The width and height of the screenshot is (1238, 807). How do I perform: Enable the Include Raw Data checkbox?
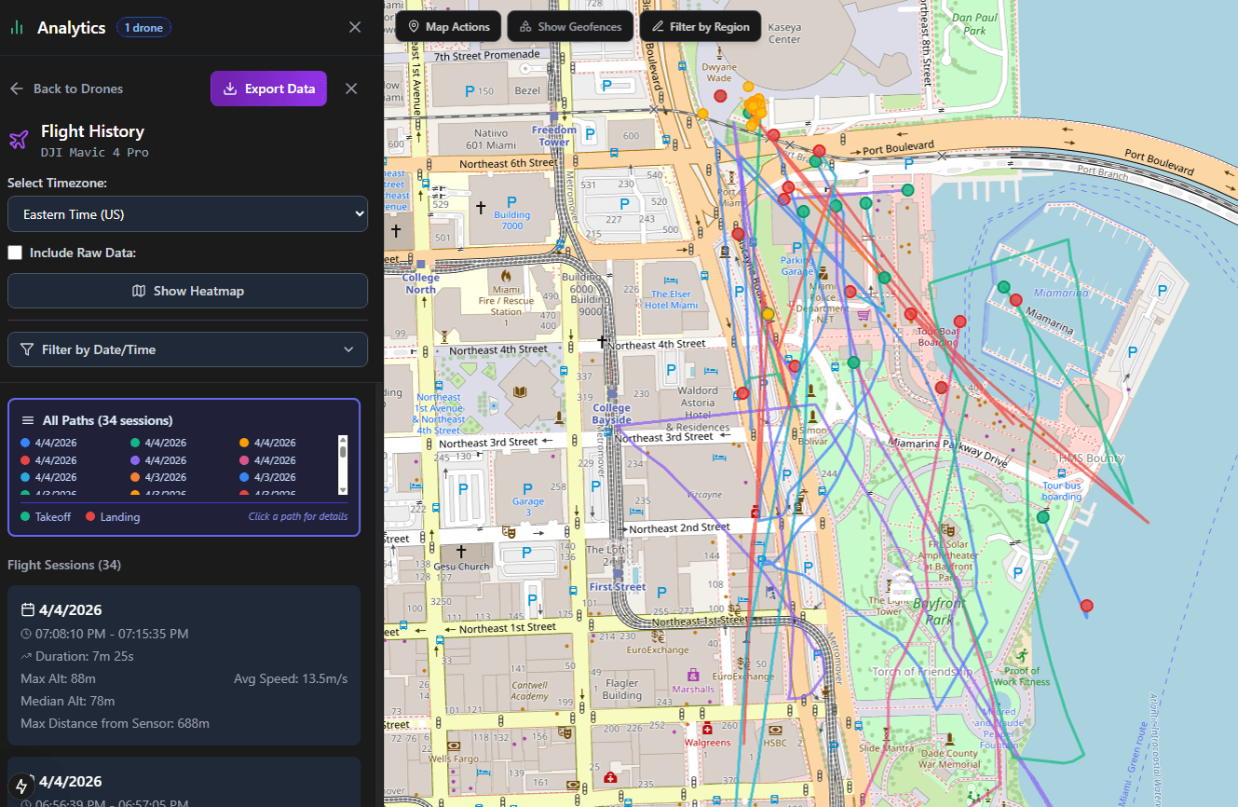click(x=15, y=253)
